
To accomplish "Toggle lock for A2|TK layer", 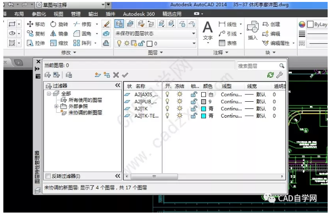I will (x=194, y=108).
